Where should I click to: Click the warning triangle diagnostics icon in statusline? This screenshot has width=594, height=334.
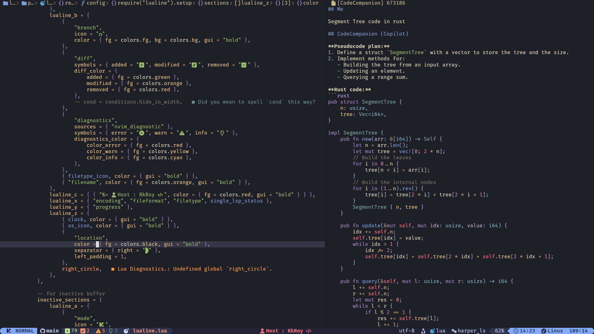click(98, 331)
